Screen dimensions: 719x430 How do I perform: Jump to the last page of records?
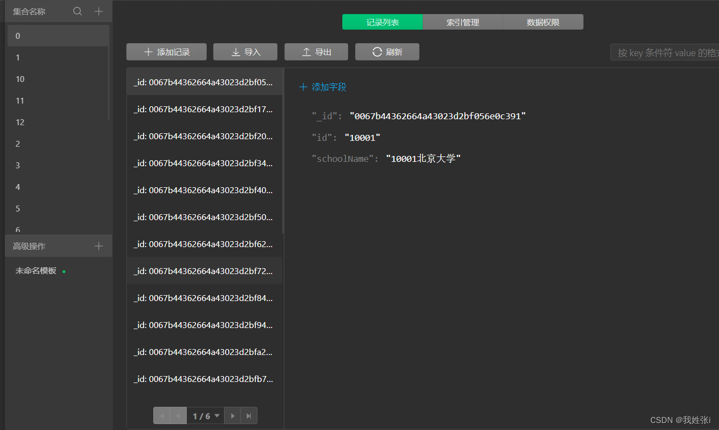pos(249,416)
